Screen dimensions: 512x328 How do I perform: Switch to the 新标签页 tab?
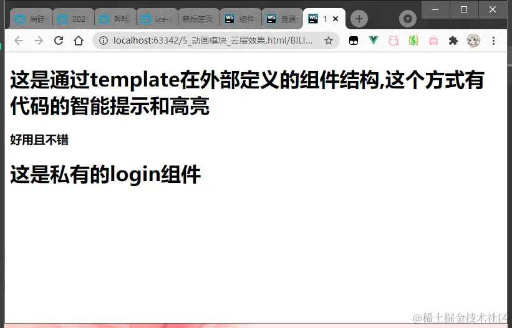pos(198,19)
